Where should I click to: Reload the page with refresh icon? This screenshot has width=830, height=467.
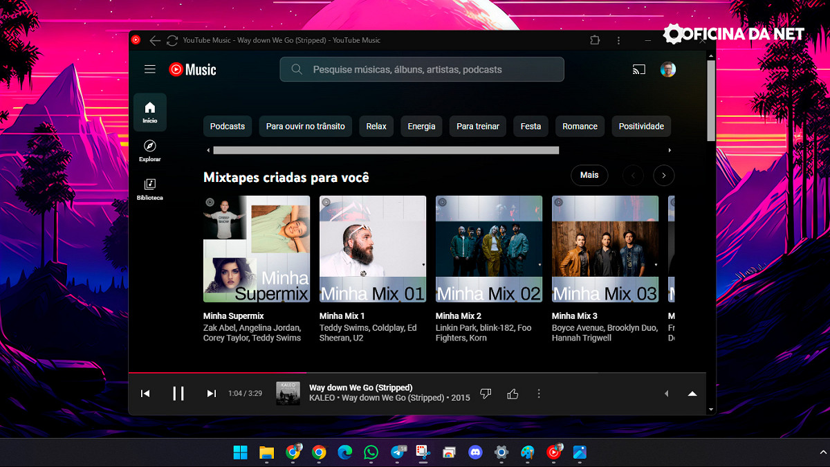click(x=172, y=41)
